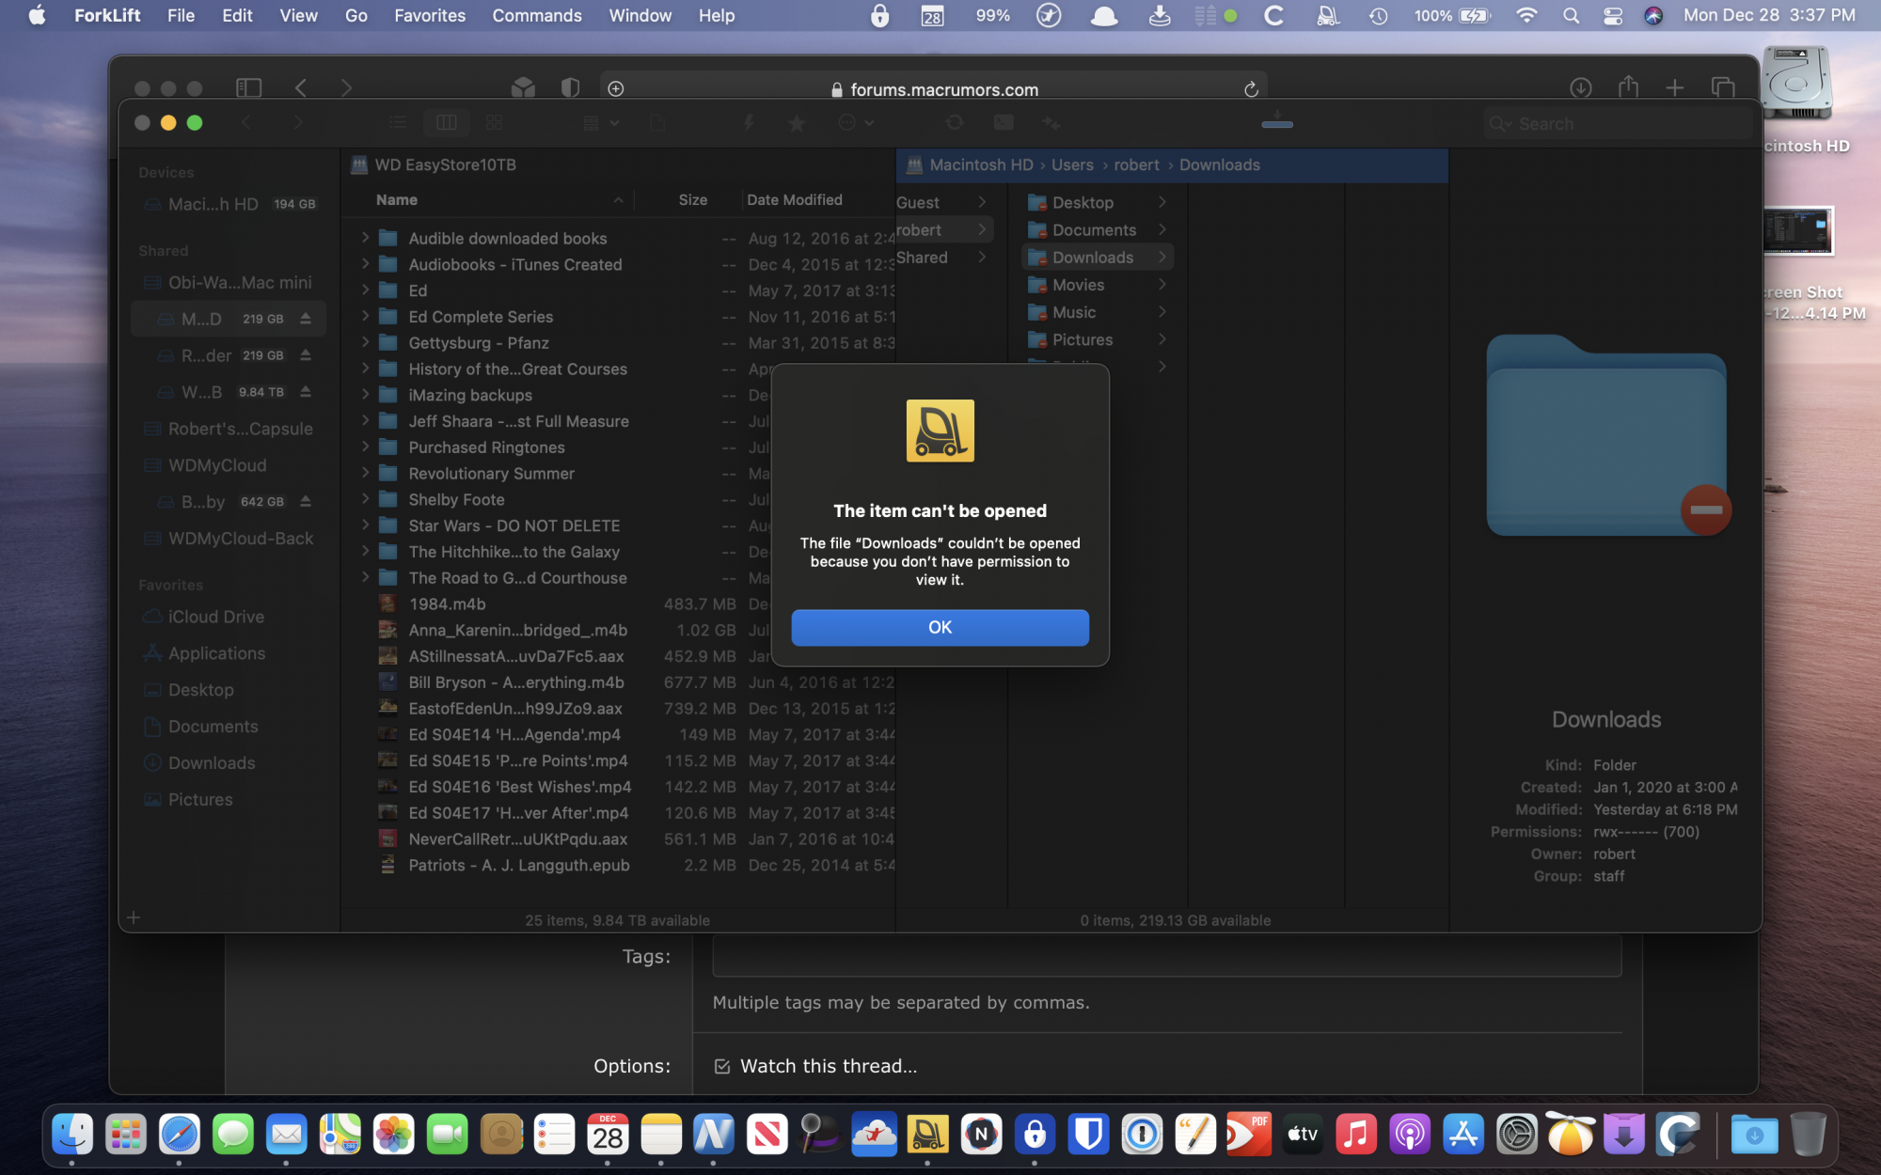This screenshot has height=1175, width=1881.
Task: Expand the Star Wars - DO NOT DELETE folder
Action: point(365,525)
